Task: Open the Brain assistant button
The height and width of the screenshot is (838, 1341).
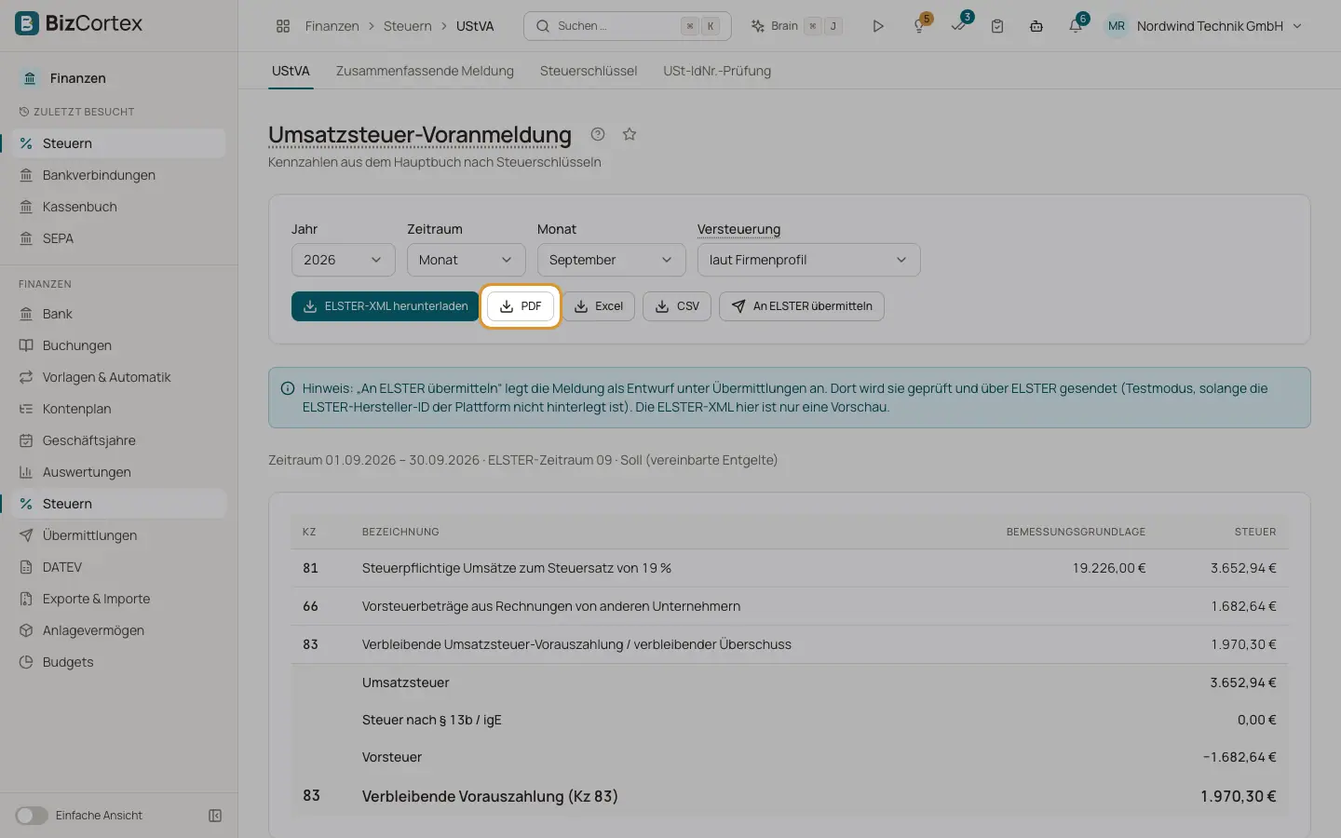Action: tap(797, 26)
